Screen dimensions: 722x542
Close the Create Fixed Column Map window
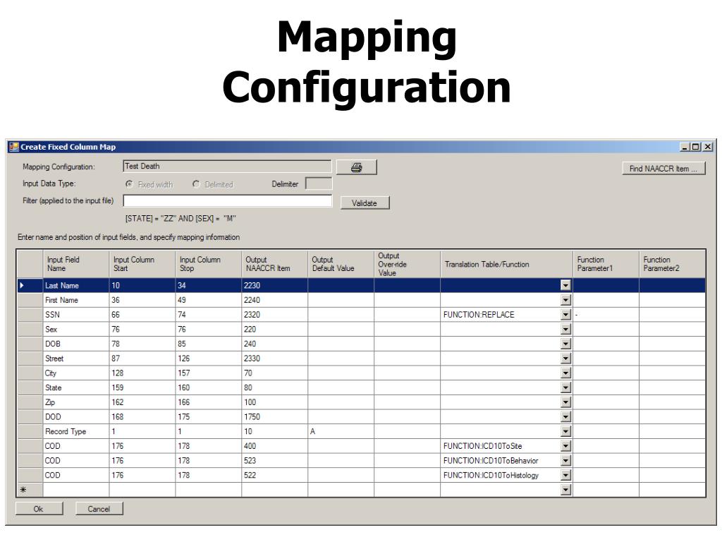coord(708,147)
